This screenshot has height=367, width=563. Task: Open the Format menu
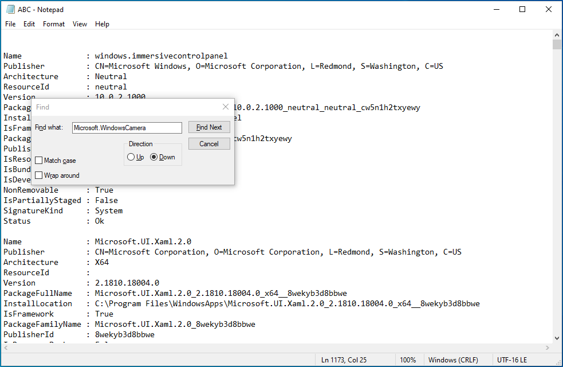click(54, 24)
